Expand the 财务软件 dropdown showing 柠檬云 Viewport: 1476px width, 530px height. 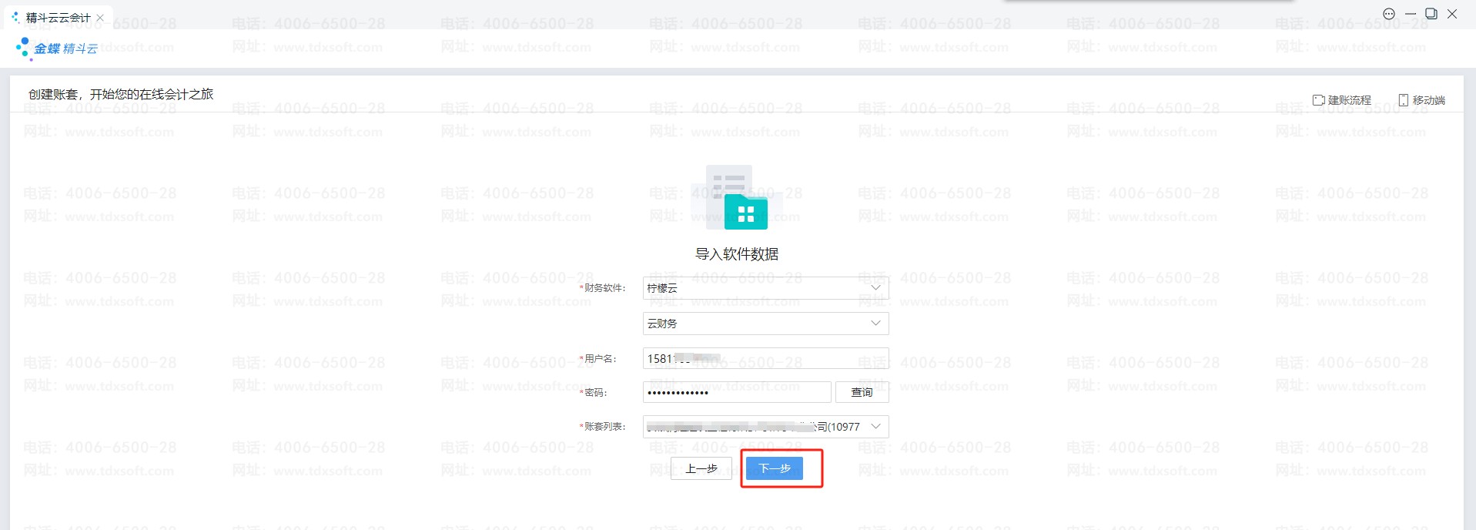click(765, 288)
